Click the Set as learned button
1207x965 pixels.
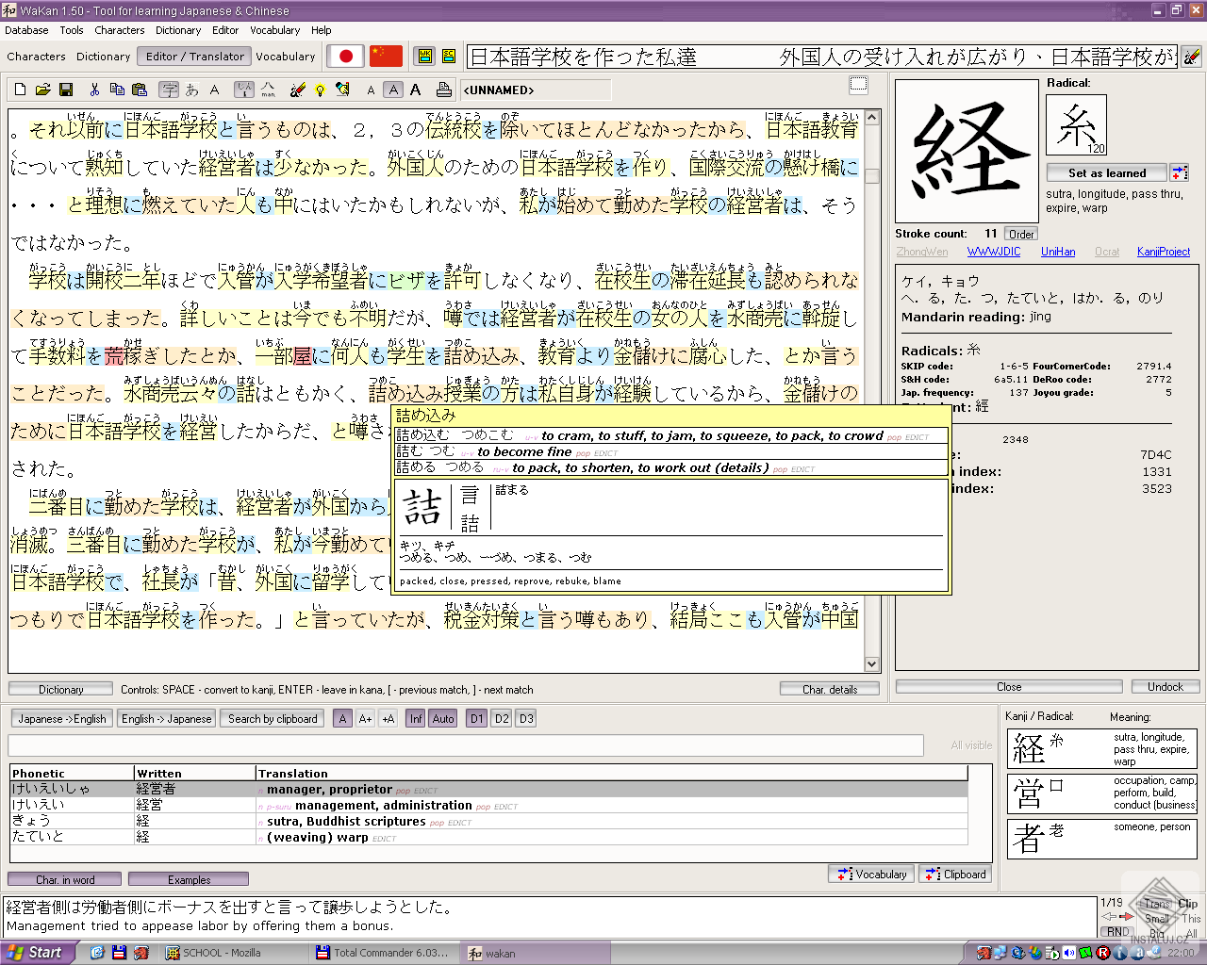pyautogui.click(x=1107, y=172)
